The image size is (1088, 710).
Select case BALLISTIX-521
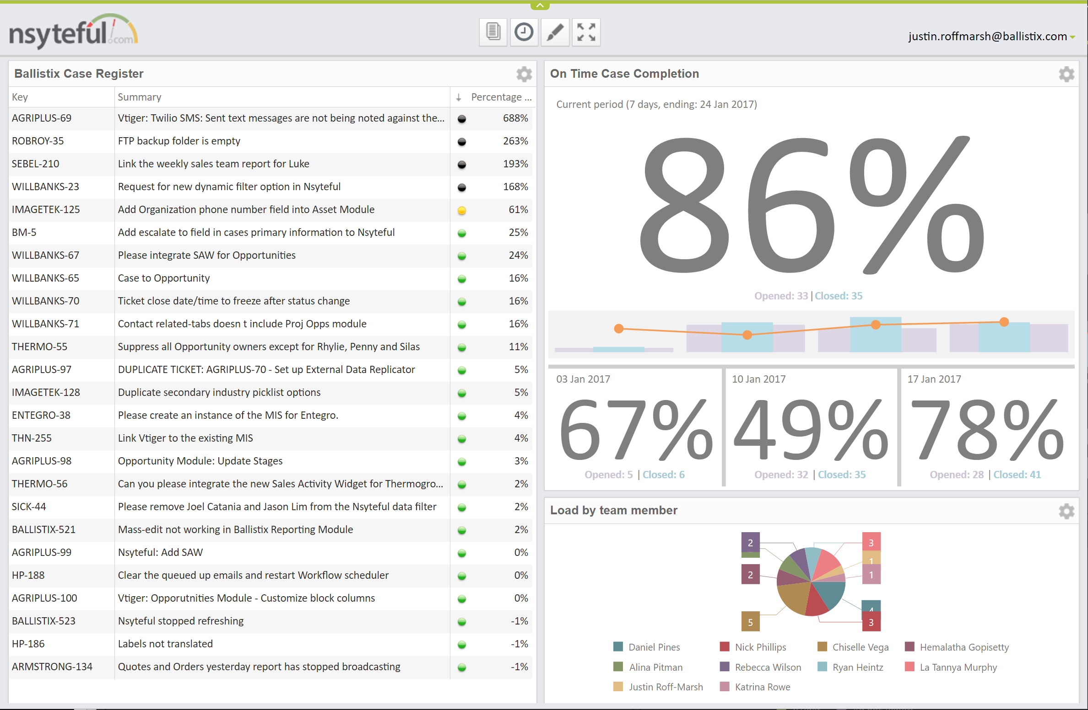[44, 529]
